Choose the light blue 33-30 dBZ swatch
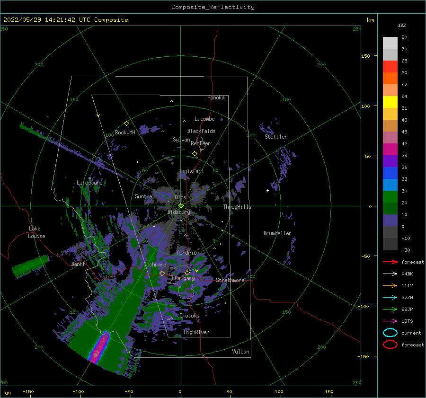 (390, 185)
